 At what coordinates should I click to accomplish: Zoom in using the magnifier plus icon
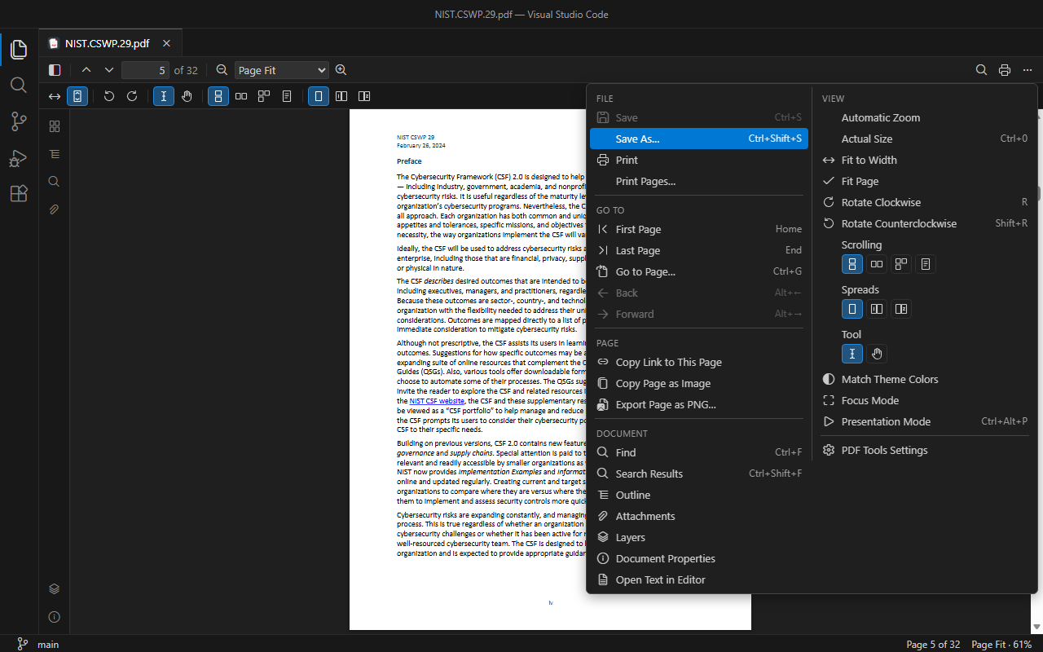click(x=341, y=70)
